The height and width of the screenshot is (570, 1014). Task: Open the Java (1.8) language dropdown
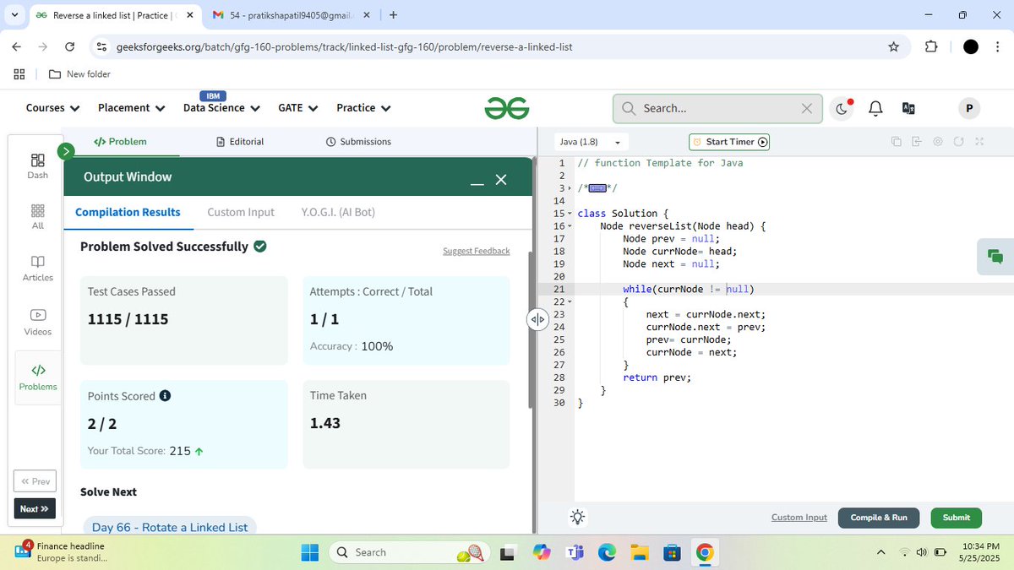point(590,142)
